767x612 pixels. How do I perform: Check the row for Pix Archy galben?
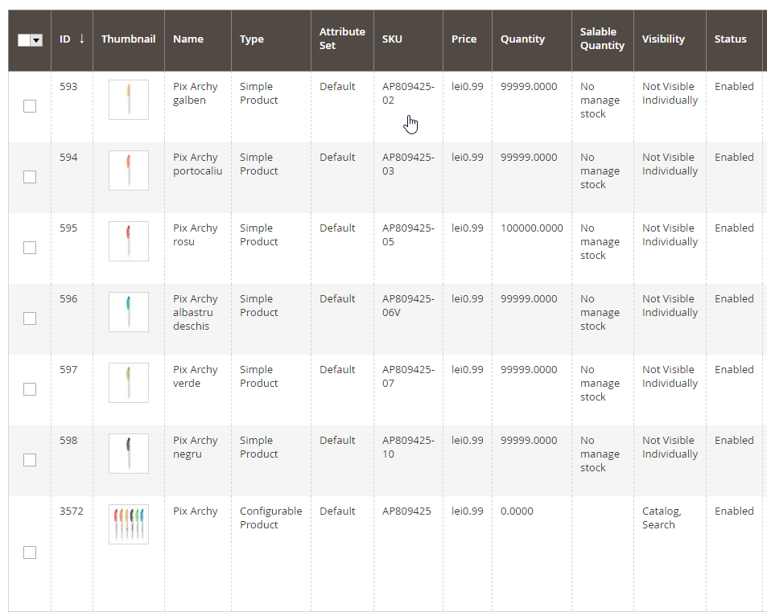pos(29,105)
